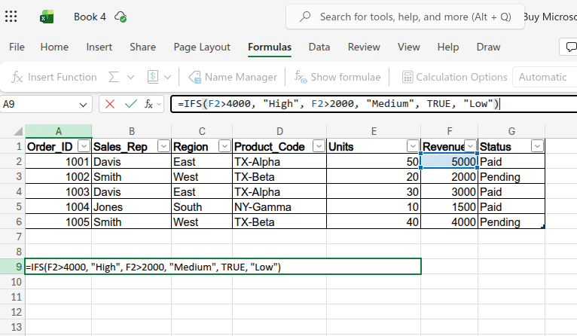The height and width of the screenshot is (336, 577).
Task: Click the Excel logo icon
Action: click(47, 17)
